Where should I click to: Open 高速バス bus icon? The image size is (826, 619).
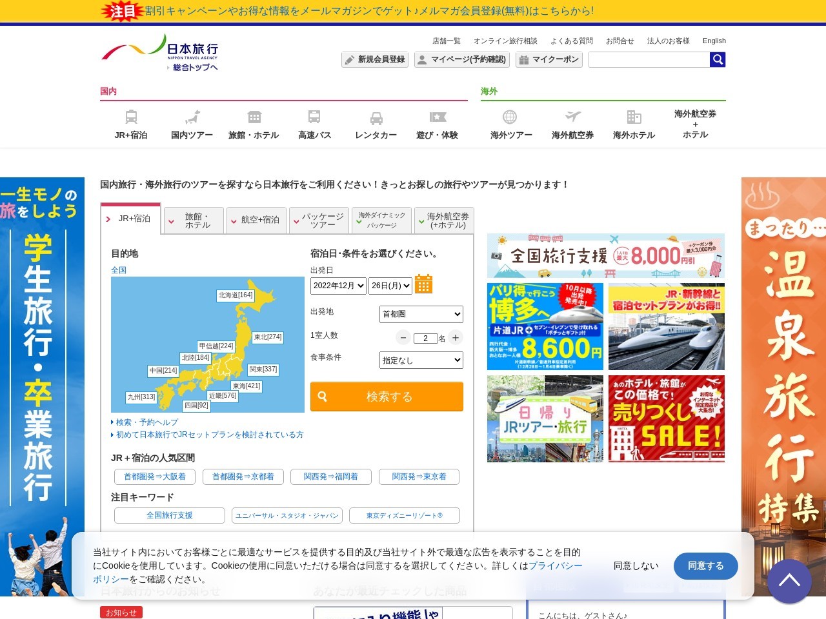314,117
